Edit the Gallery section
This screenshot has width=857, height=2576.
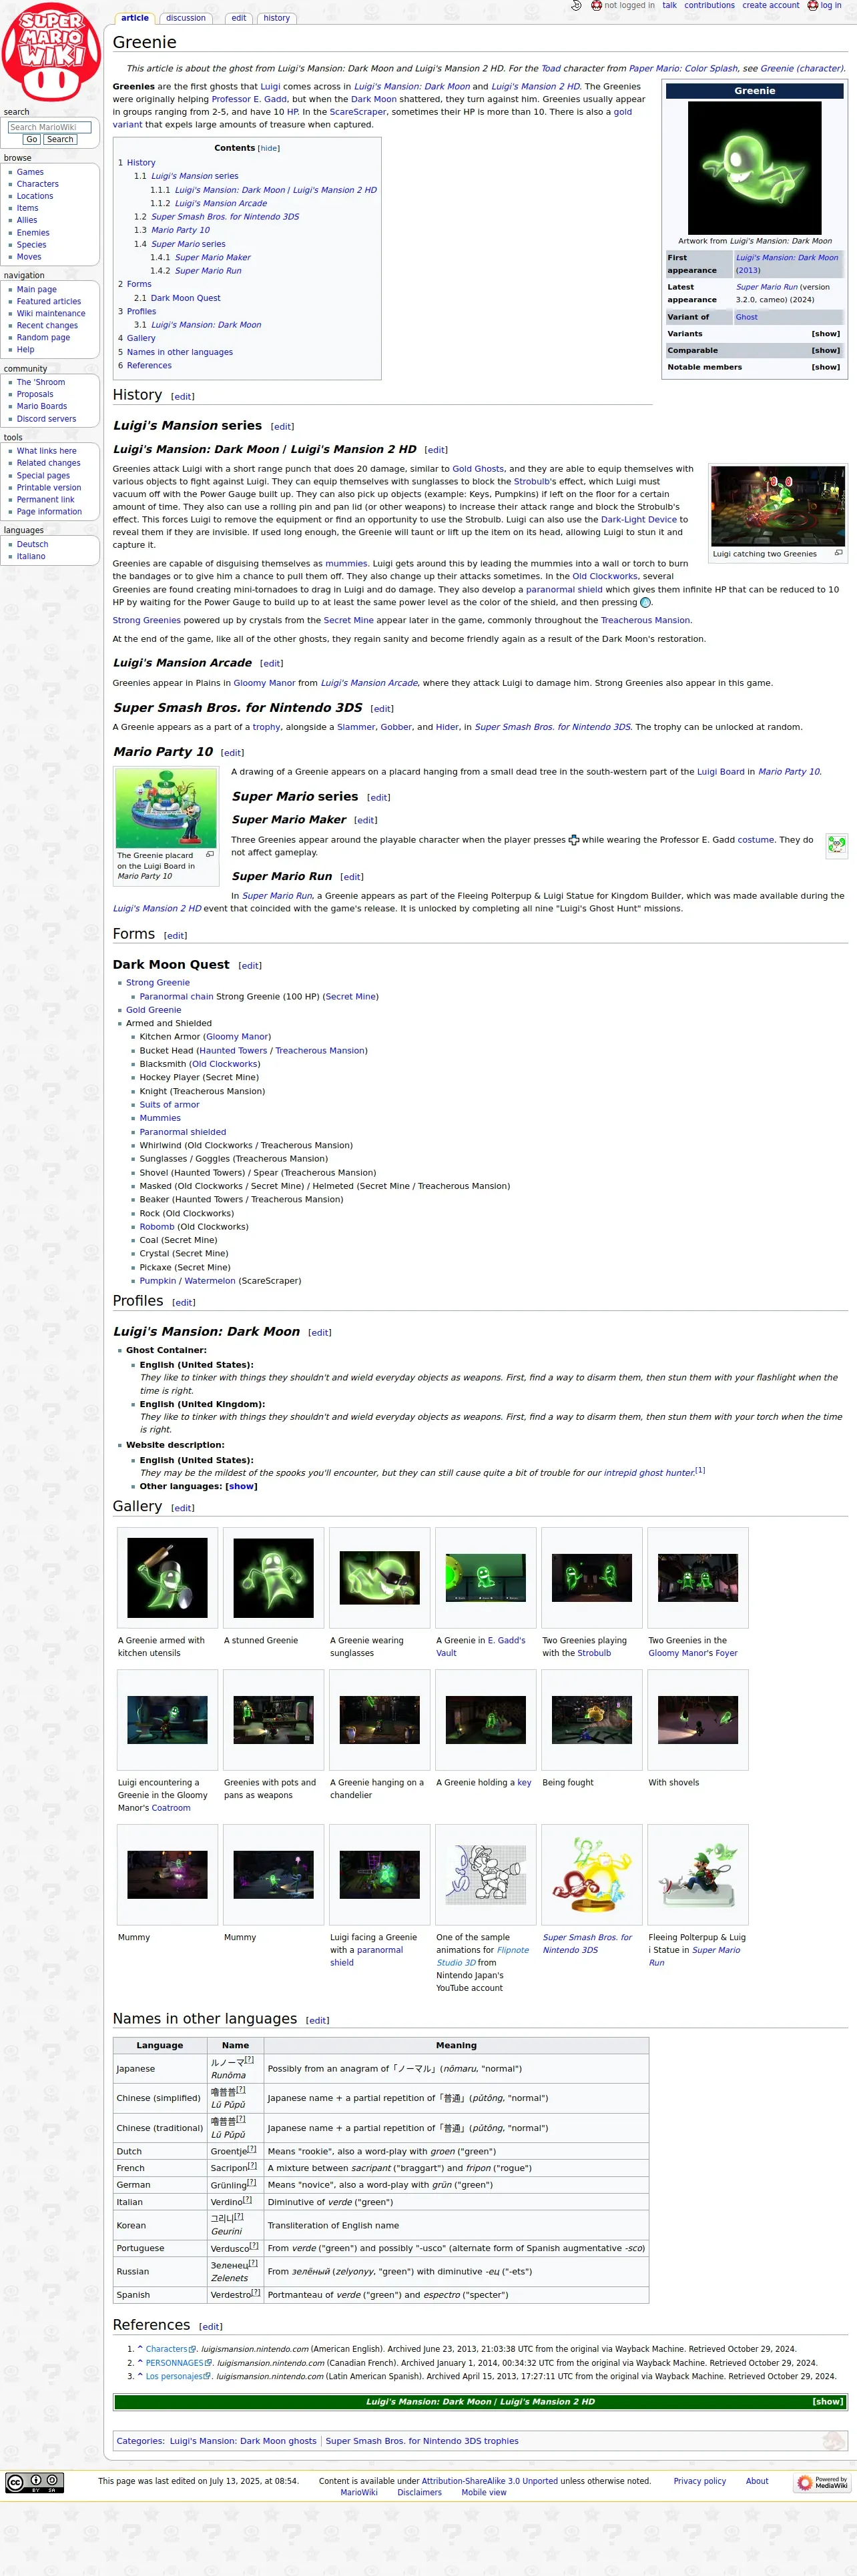click(182, 1508)
